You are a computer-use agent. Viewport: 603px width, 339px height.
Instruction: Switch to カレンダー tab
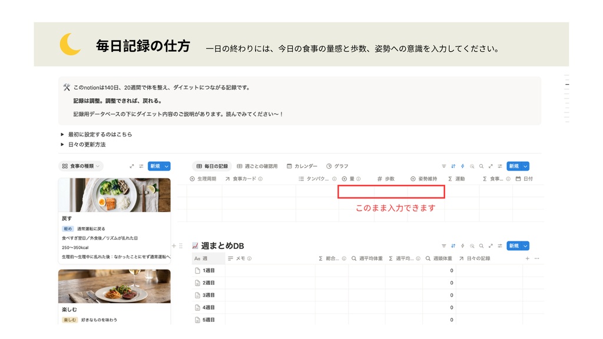pyautogui.click(x=302, y=166)
